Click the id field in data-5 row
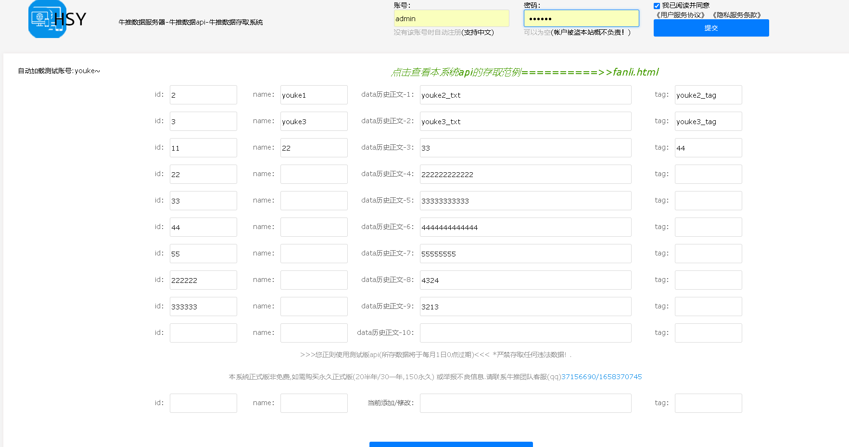The height and width of the screenshot is (447, 849). [203, 201]
